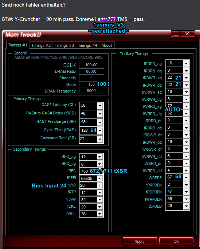The width and height of the screenshot is (200, 249).
Task: Click the BCLK value field 100.00
Action: [91, 65]
